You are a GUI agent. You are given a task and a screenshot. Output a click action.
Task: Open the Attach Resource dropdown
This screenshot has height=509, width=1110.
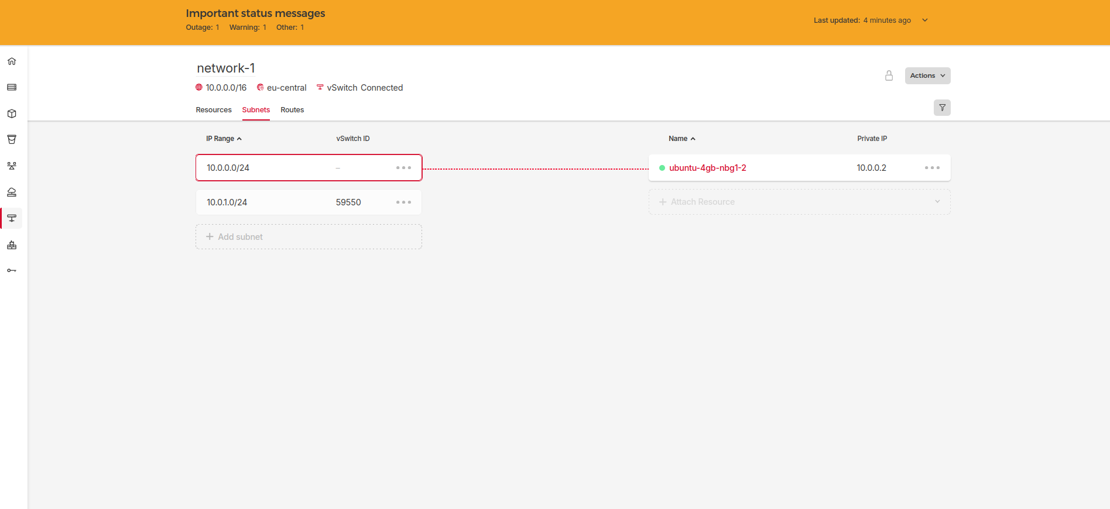pos(799,202)
